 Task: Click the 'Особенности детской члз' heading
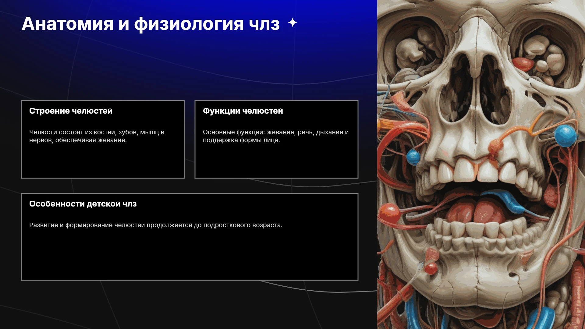point(83,204)
